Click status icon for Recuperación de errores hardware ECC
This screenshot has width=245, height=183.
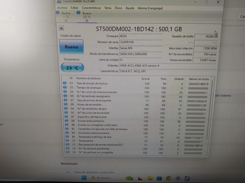pyautogui.click(x=67, y=144)
